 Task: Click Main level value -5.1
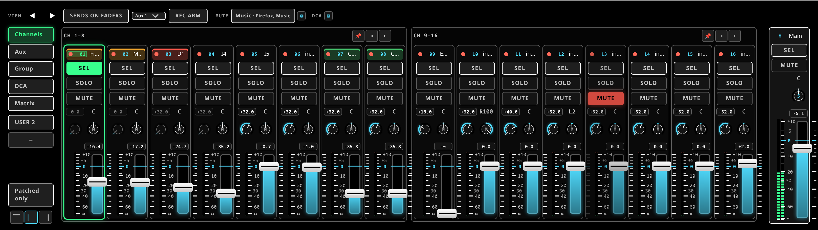tap(798, 113)
